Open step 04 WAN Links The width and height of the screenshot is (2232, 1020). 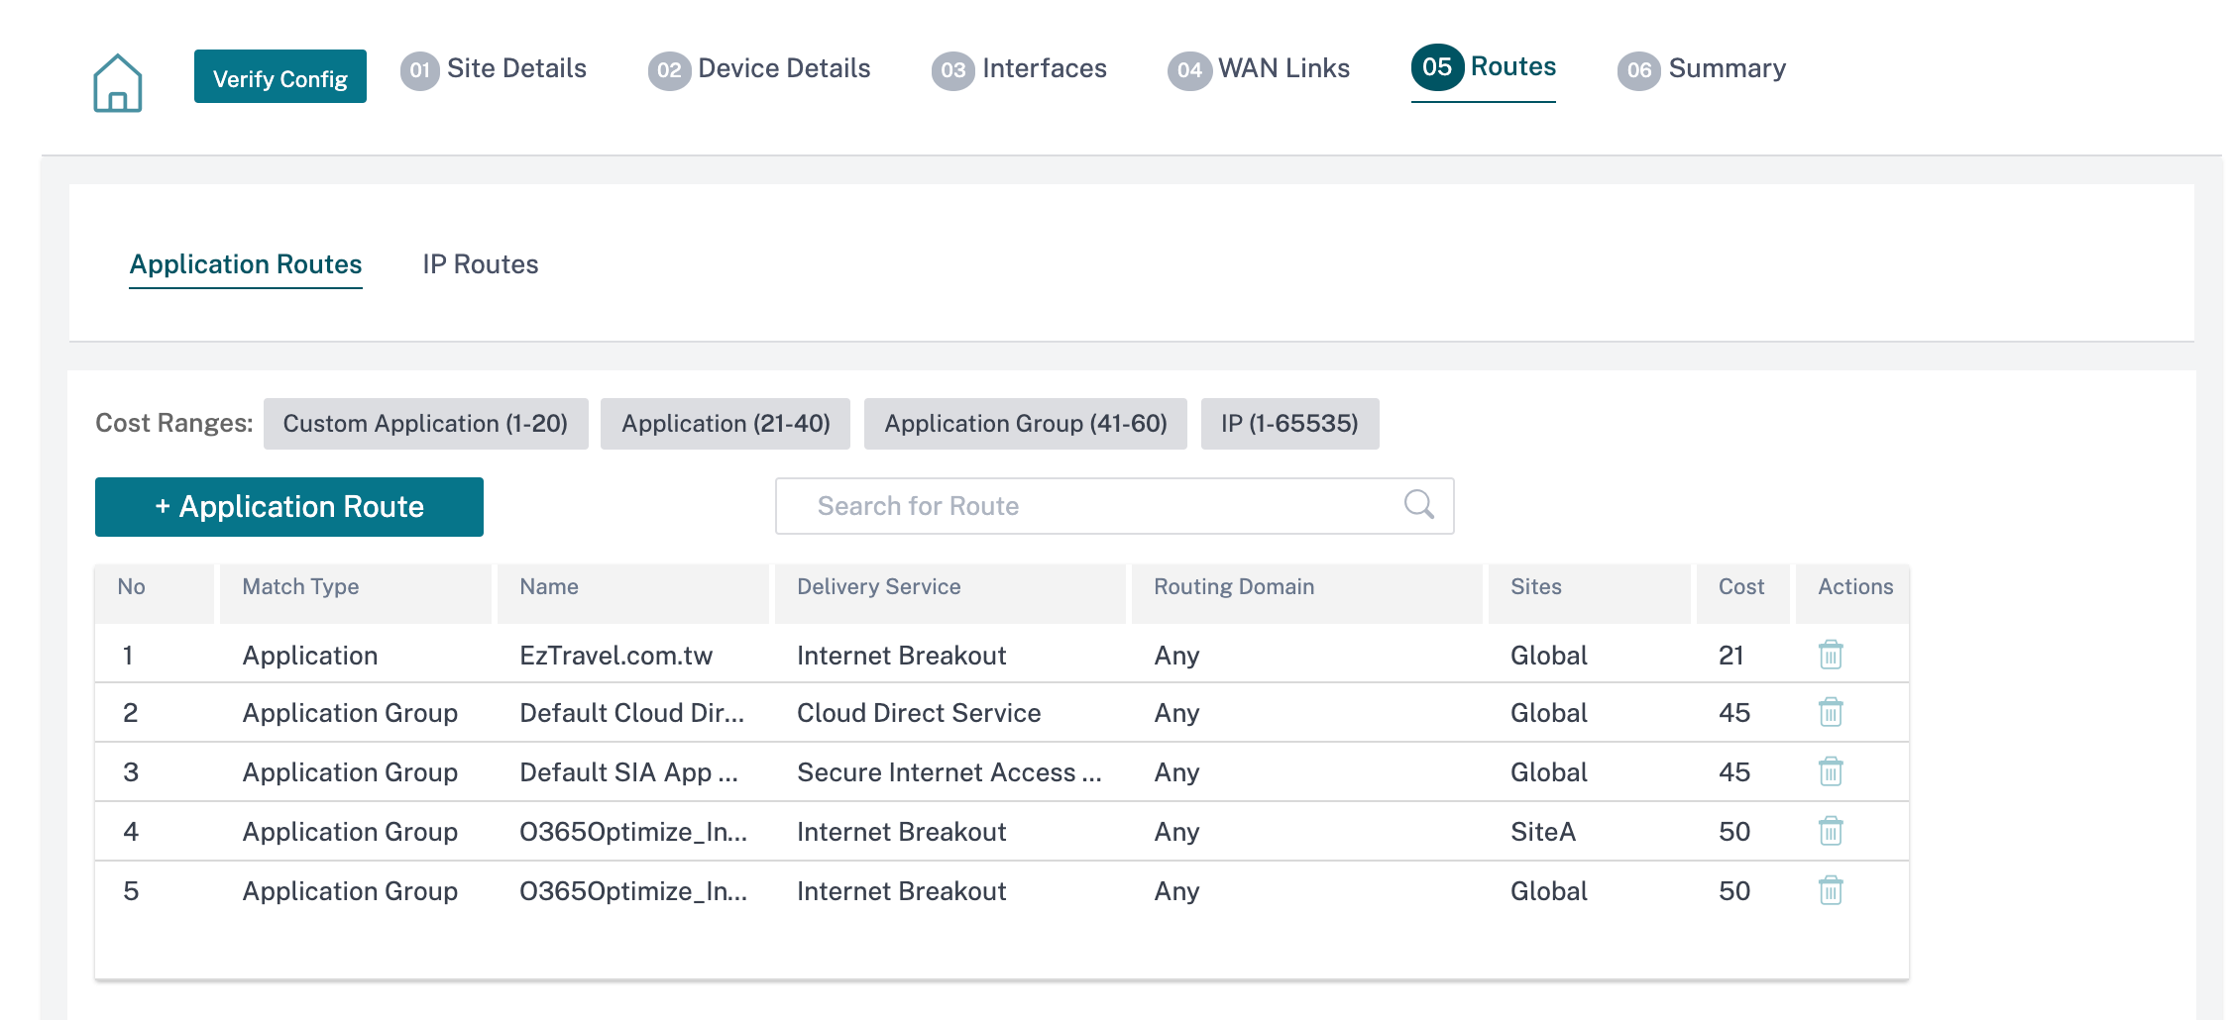(x=1259, y=69)
